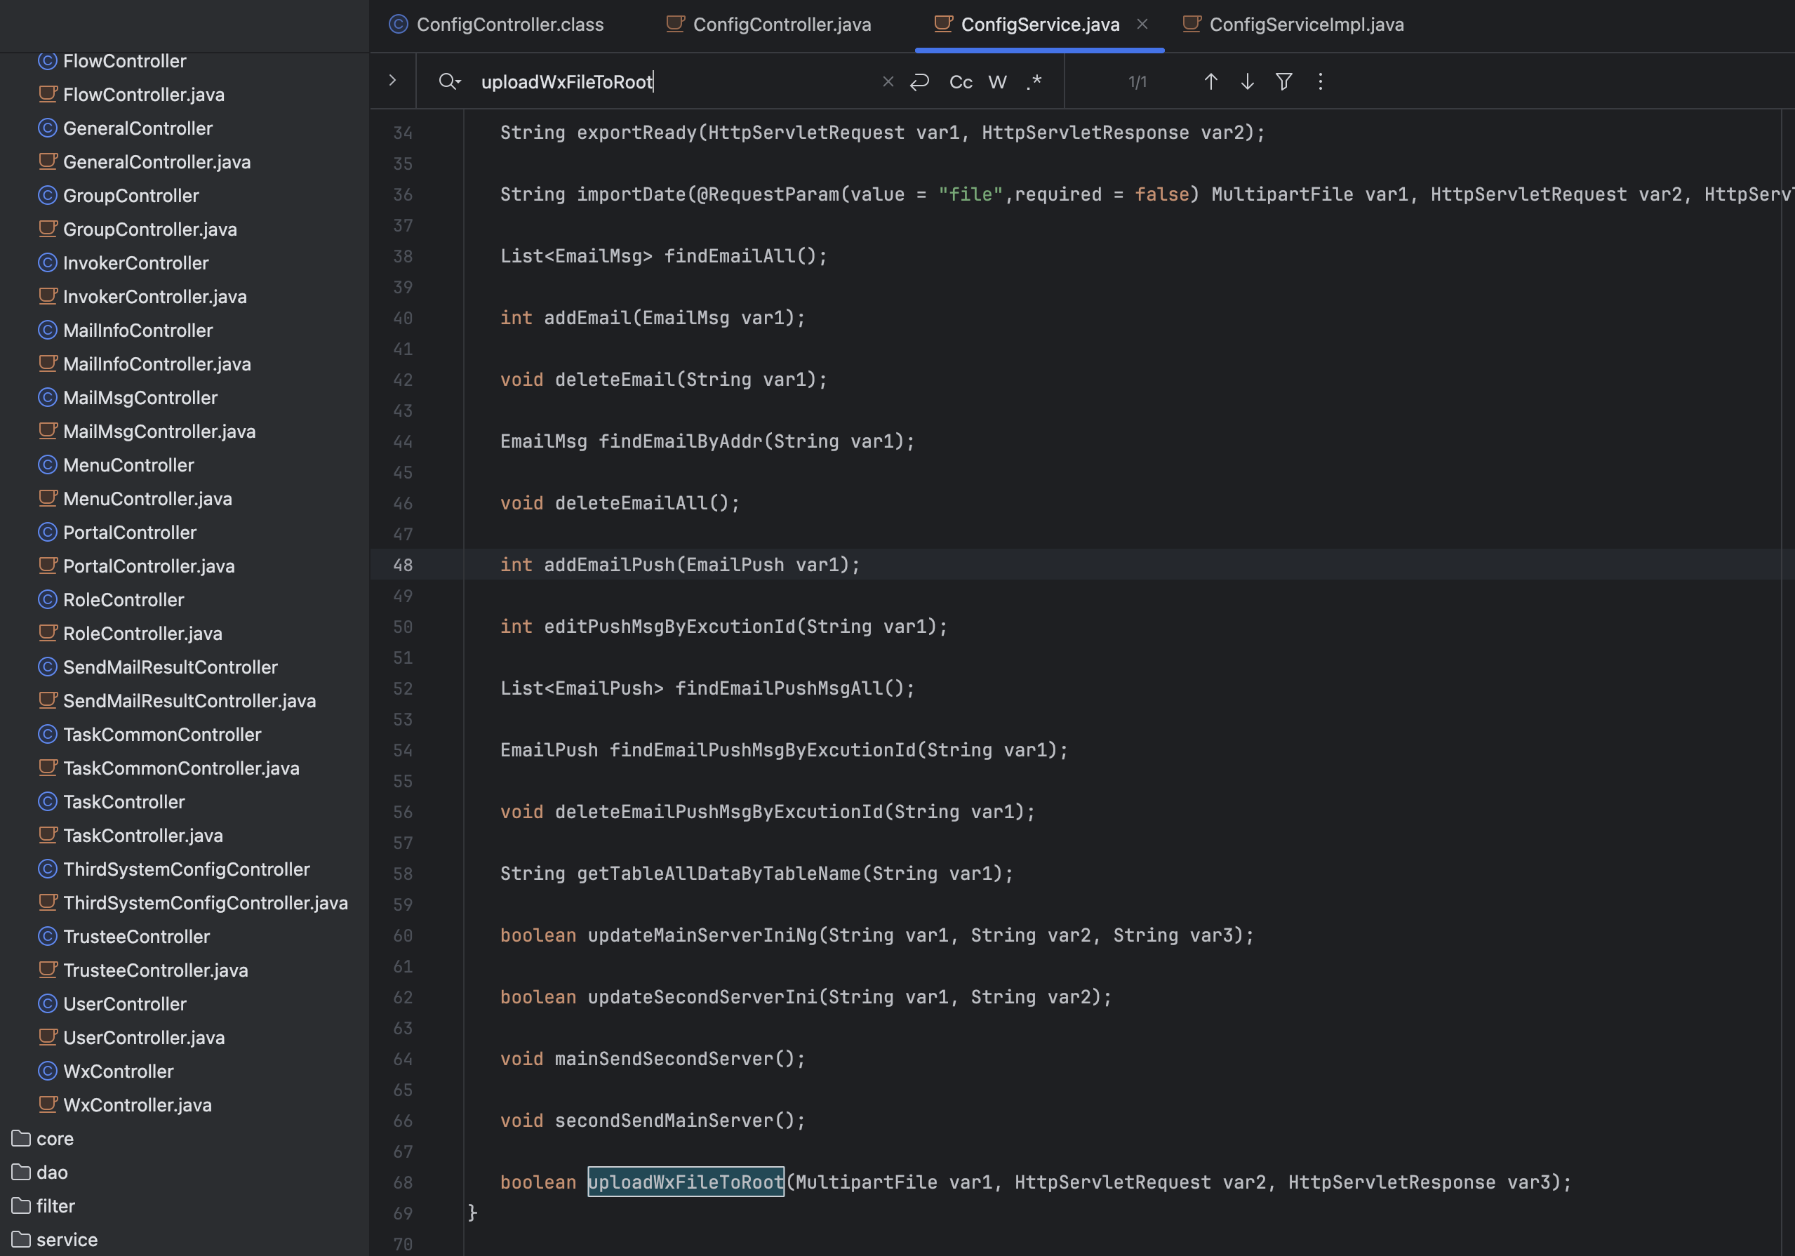Clear the search field text
Image resolution: width=1795 pixels, height=1256 pixels.
[x=888, y=81]
